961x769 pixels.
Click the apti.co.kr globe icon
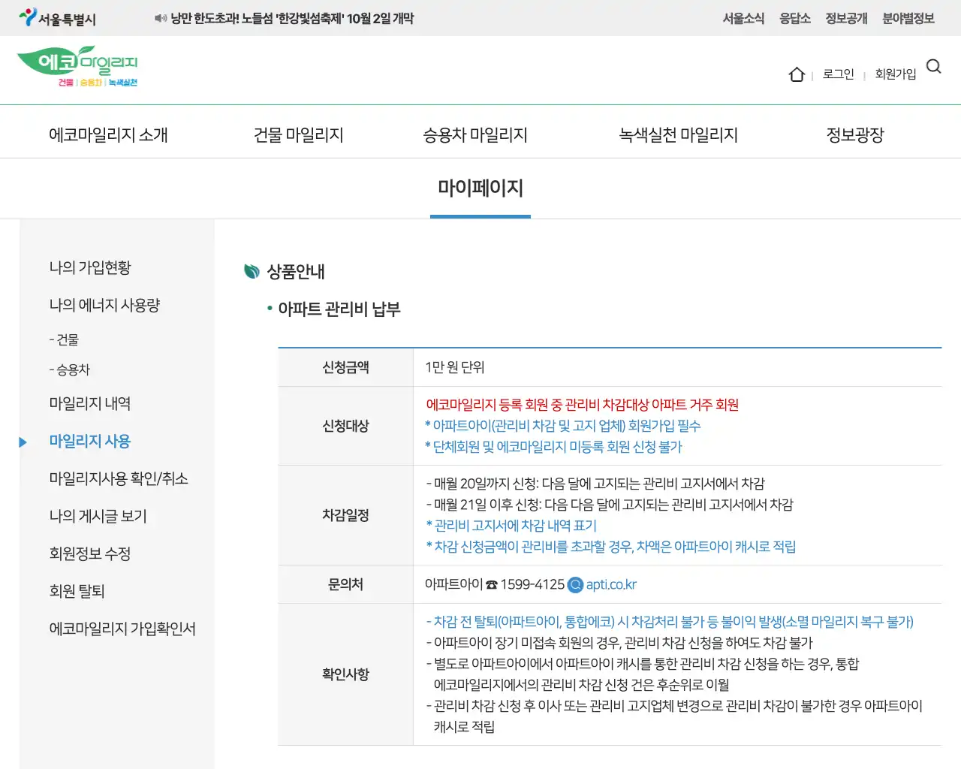click(x=576, y=585)
